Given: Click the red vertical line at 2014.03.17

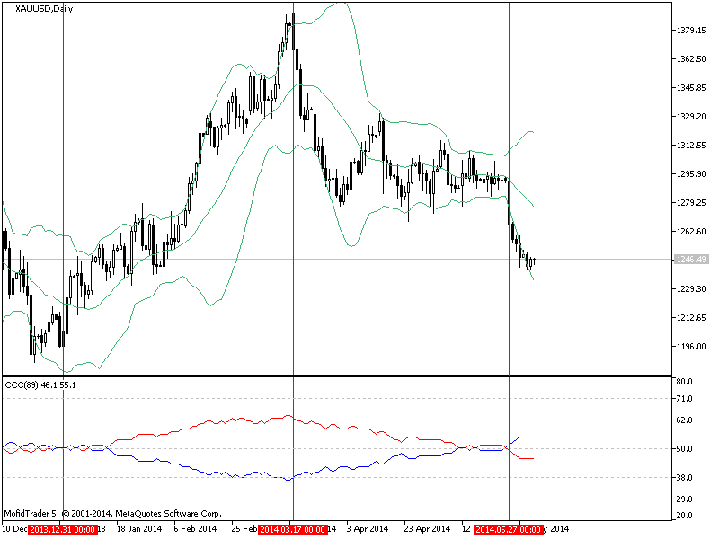Looking at the screenshot, I should click(293, 180).
